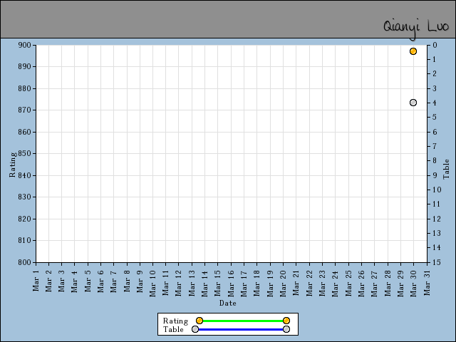Click the 4 table axis label
456x342 pixels.
coord(435,103)
